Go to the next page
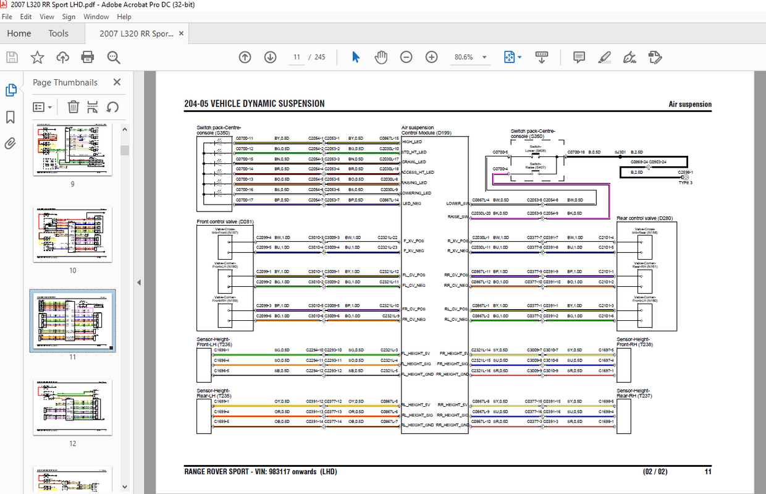This screenshot has width=766, height=494. click(270, 57)
